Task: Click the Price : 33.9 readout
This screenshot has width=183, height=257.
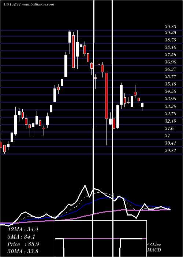Action: pyautogui.click(x=23, y=244)
